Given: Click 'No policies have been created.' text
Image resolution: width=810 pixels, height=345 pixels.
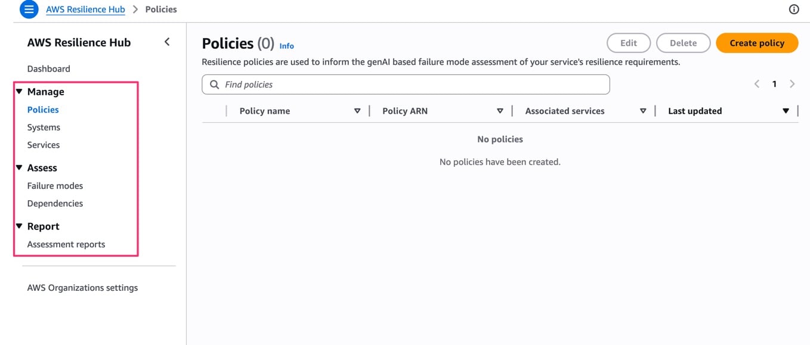Looking at the screenshot, I should click(x=500, y=162).
